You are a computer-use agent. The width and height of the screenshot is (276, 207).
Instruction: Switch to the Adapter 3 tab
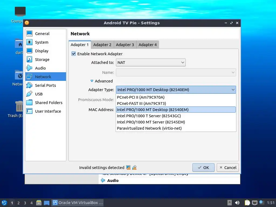pos(125,45)
